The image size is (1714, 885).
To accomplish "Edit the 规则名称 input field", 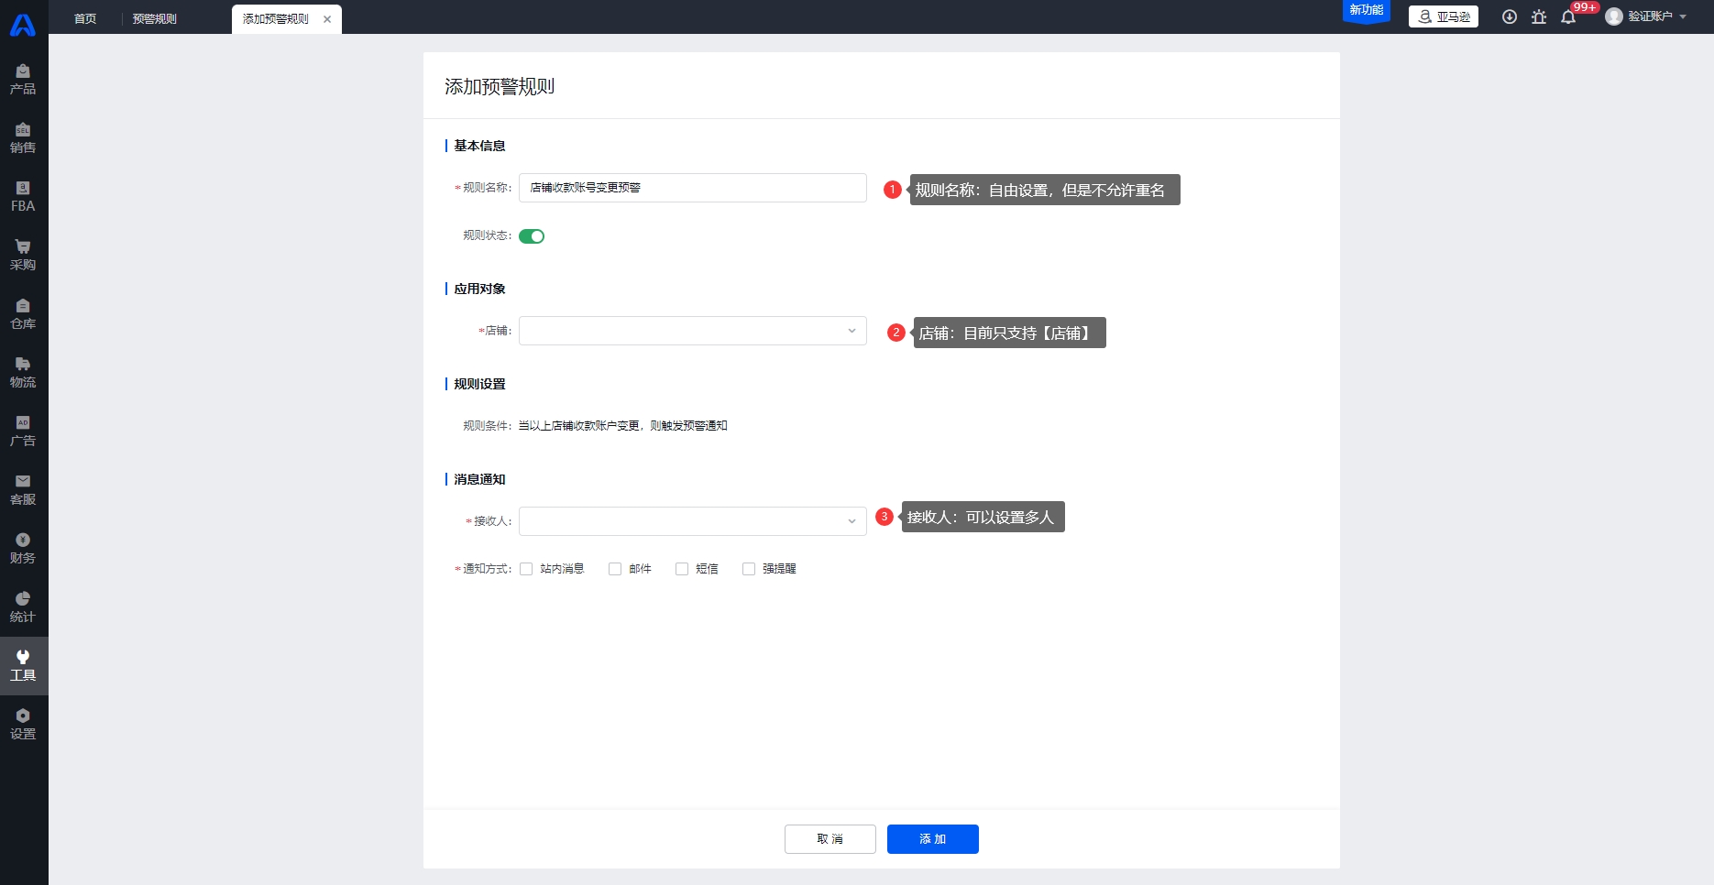I will (692, 188).
